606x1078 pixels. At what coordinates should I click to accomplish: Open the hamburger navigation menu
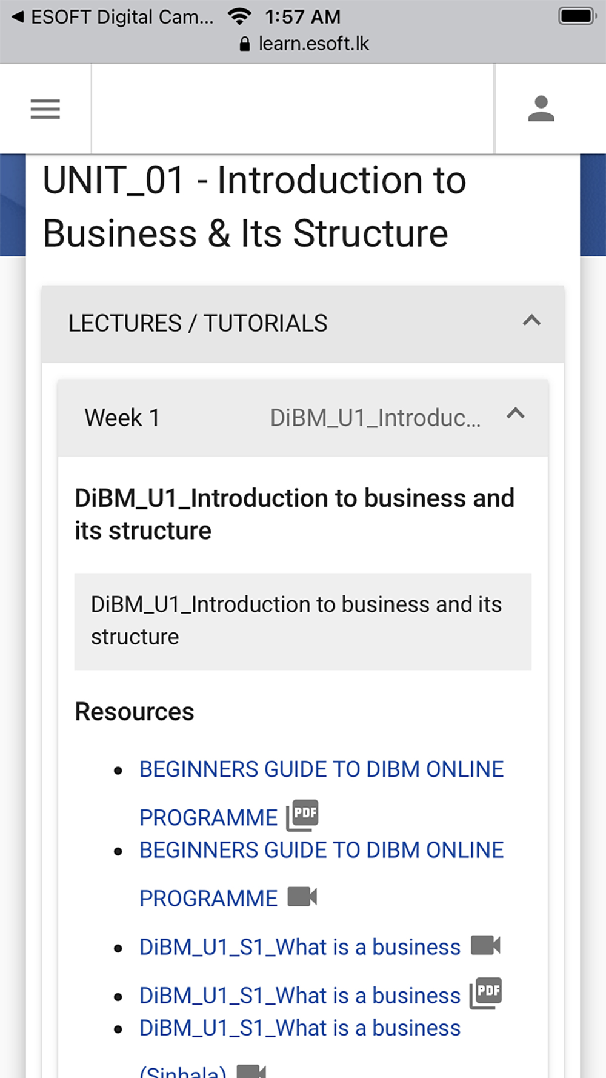pos(45,109)
